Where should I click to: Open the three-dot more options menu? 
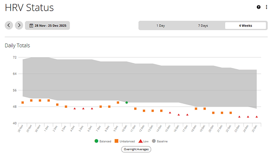click(266, 7)
